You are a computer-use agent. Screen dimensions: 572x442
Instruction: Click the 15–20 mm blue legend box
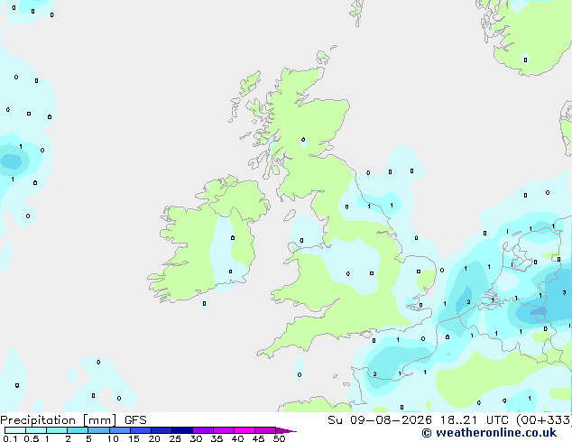pyautogui.click(x=140, y=430)
